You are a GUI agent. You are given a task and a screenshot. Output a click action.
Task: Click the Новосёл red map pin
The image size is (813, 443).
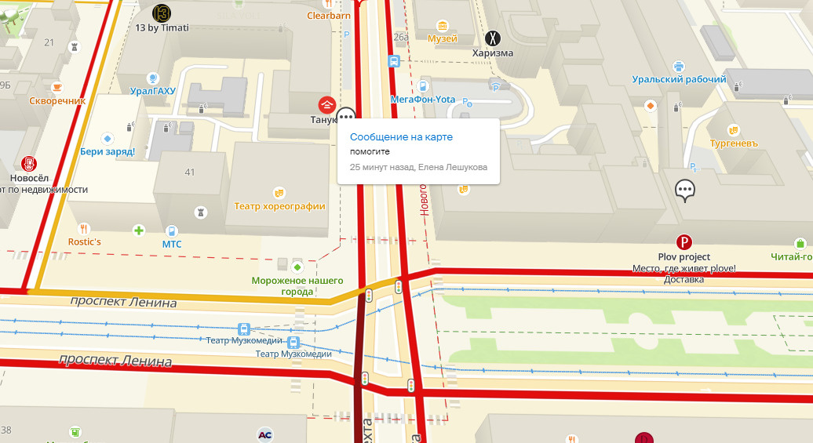click(29, 164)
